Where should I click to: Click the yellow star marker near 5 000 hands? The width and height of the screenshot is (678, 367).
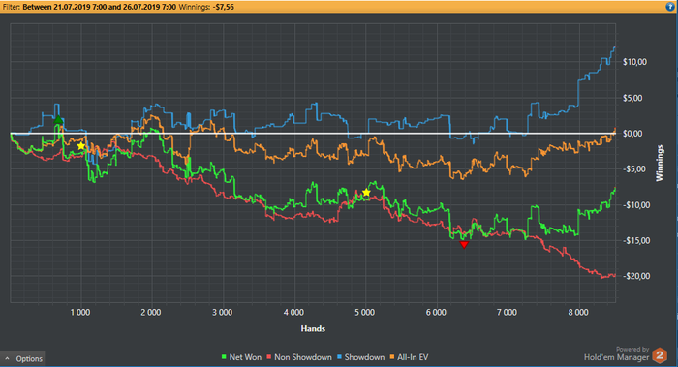(x=366, y=193)
